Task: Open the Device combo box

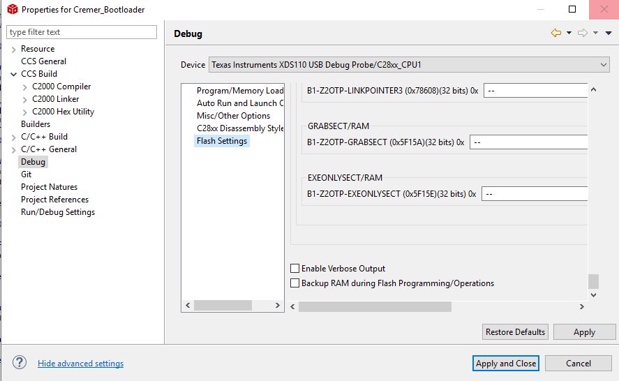Action: point(409,65)
